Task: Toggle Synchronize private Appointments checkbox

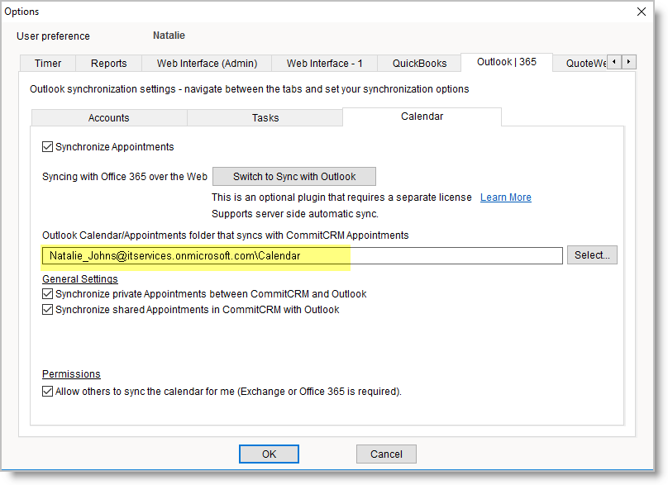Action: [x=48, y=294]
